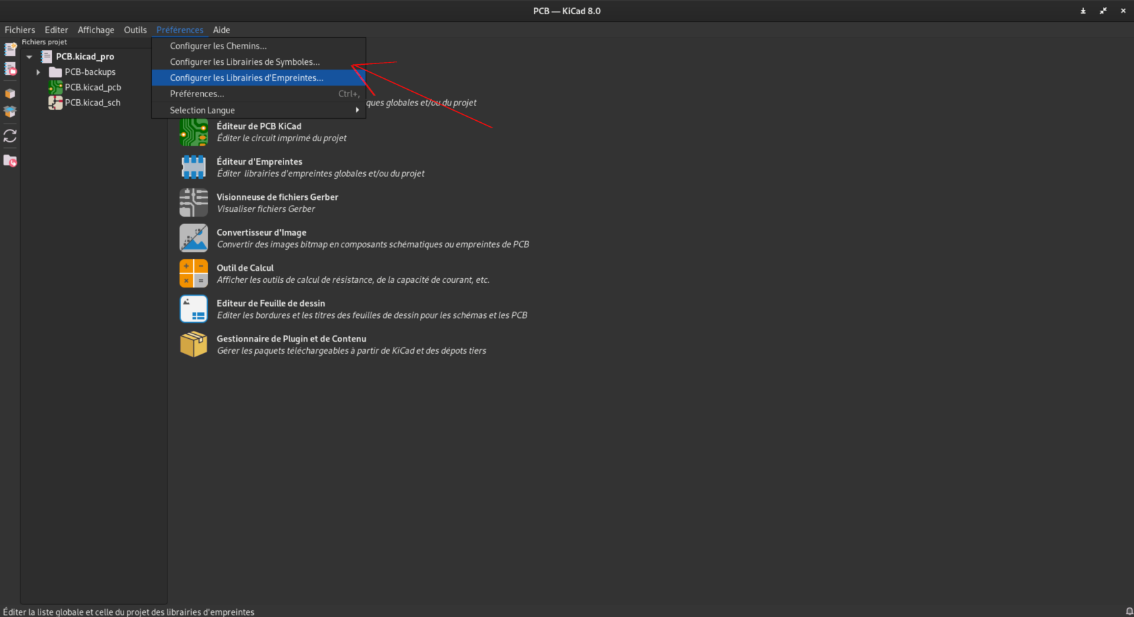Open the Affichage menu
1134x617 pixels.
(96, 30)
